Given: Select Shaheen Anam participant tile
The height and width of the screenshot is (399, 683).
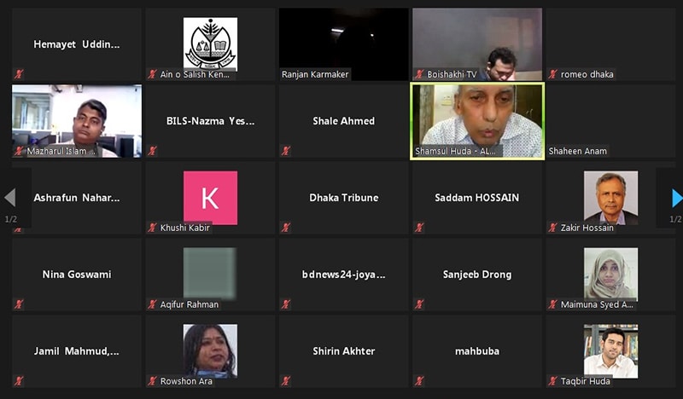Looking at the screenshot, I should [610, 121].
